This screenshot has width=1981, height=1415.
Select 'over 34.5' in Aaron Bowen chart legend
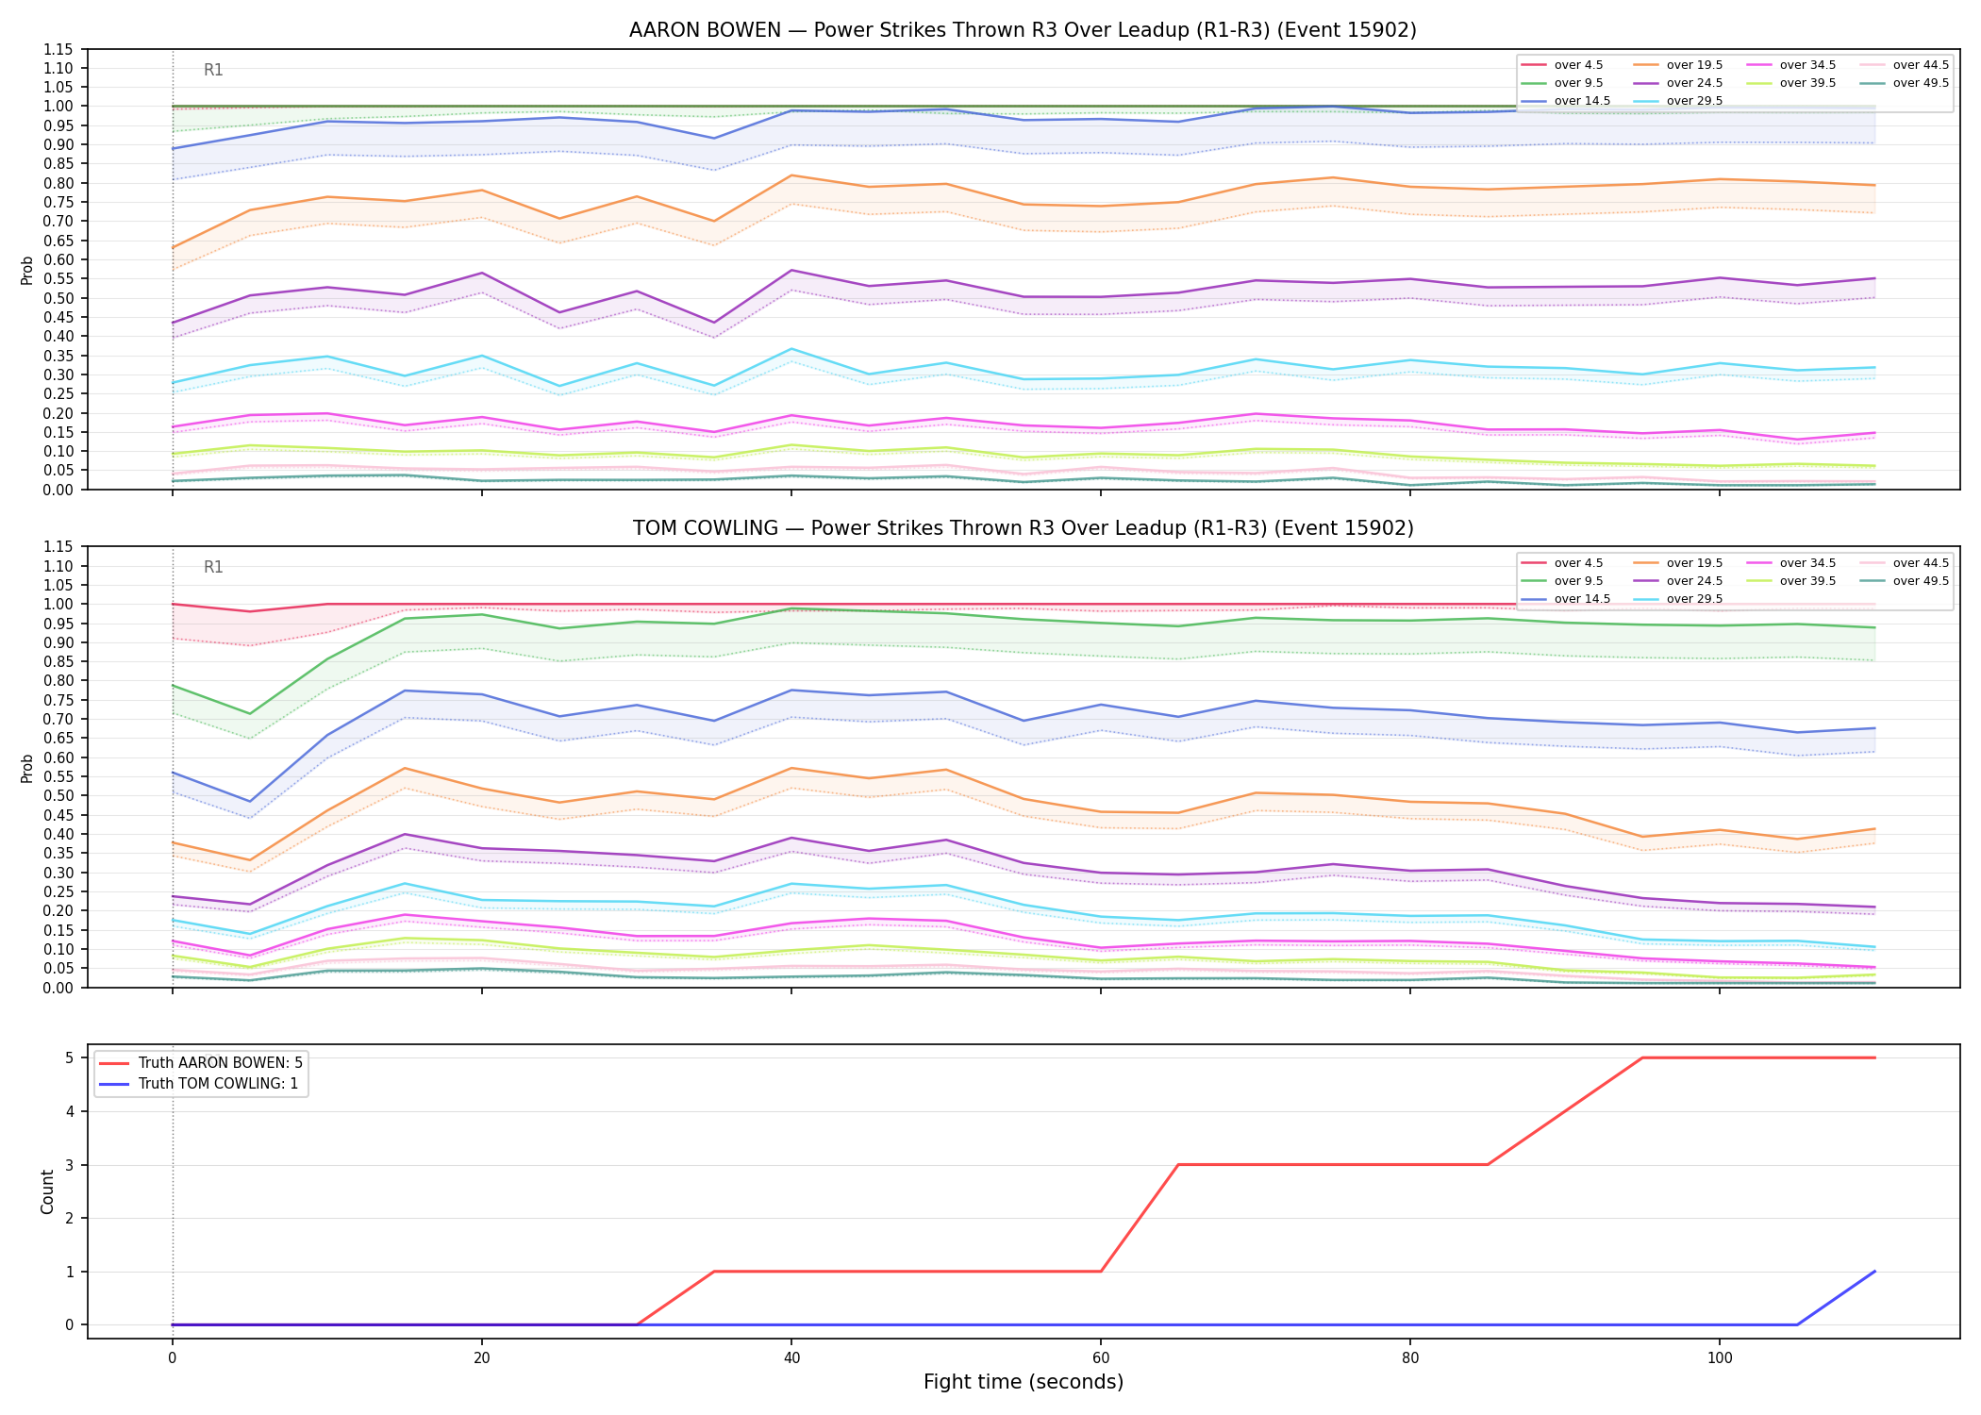[x=1791, y=65]
